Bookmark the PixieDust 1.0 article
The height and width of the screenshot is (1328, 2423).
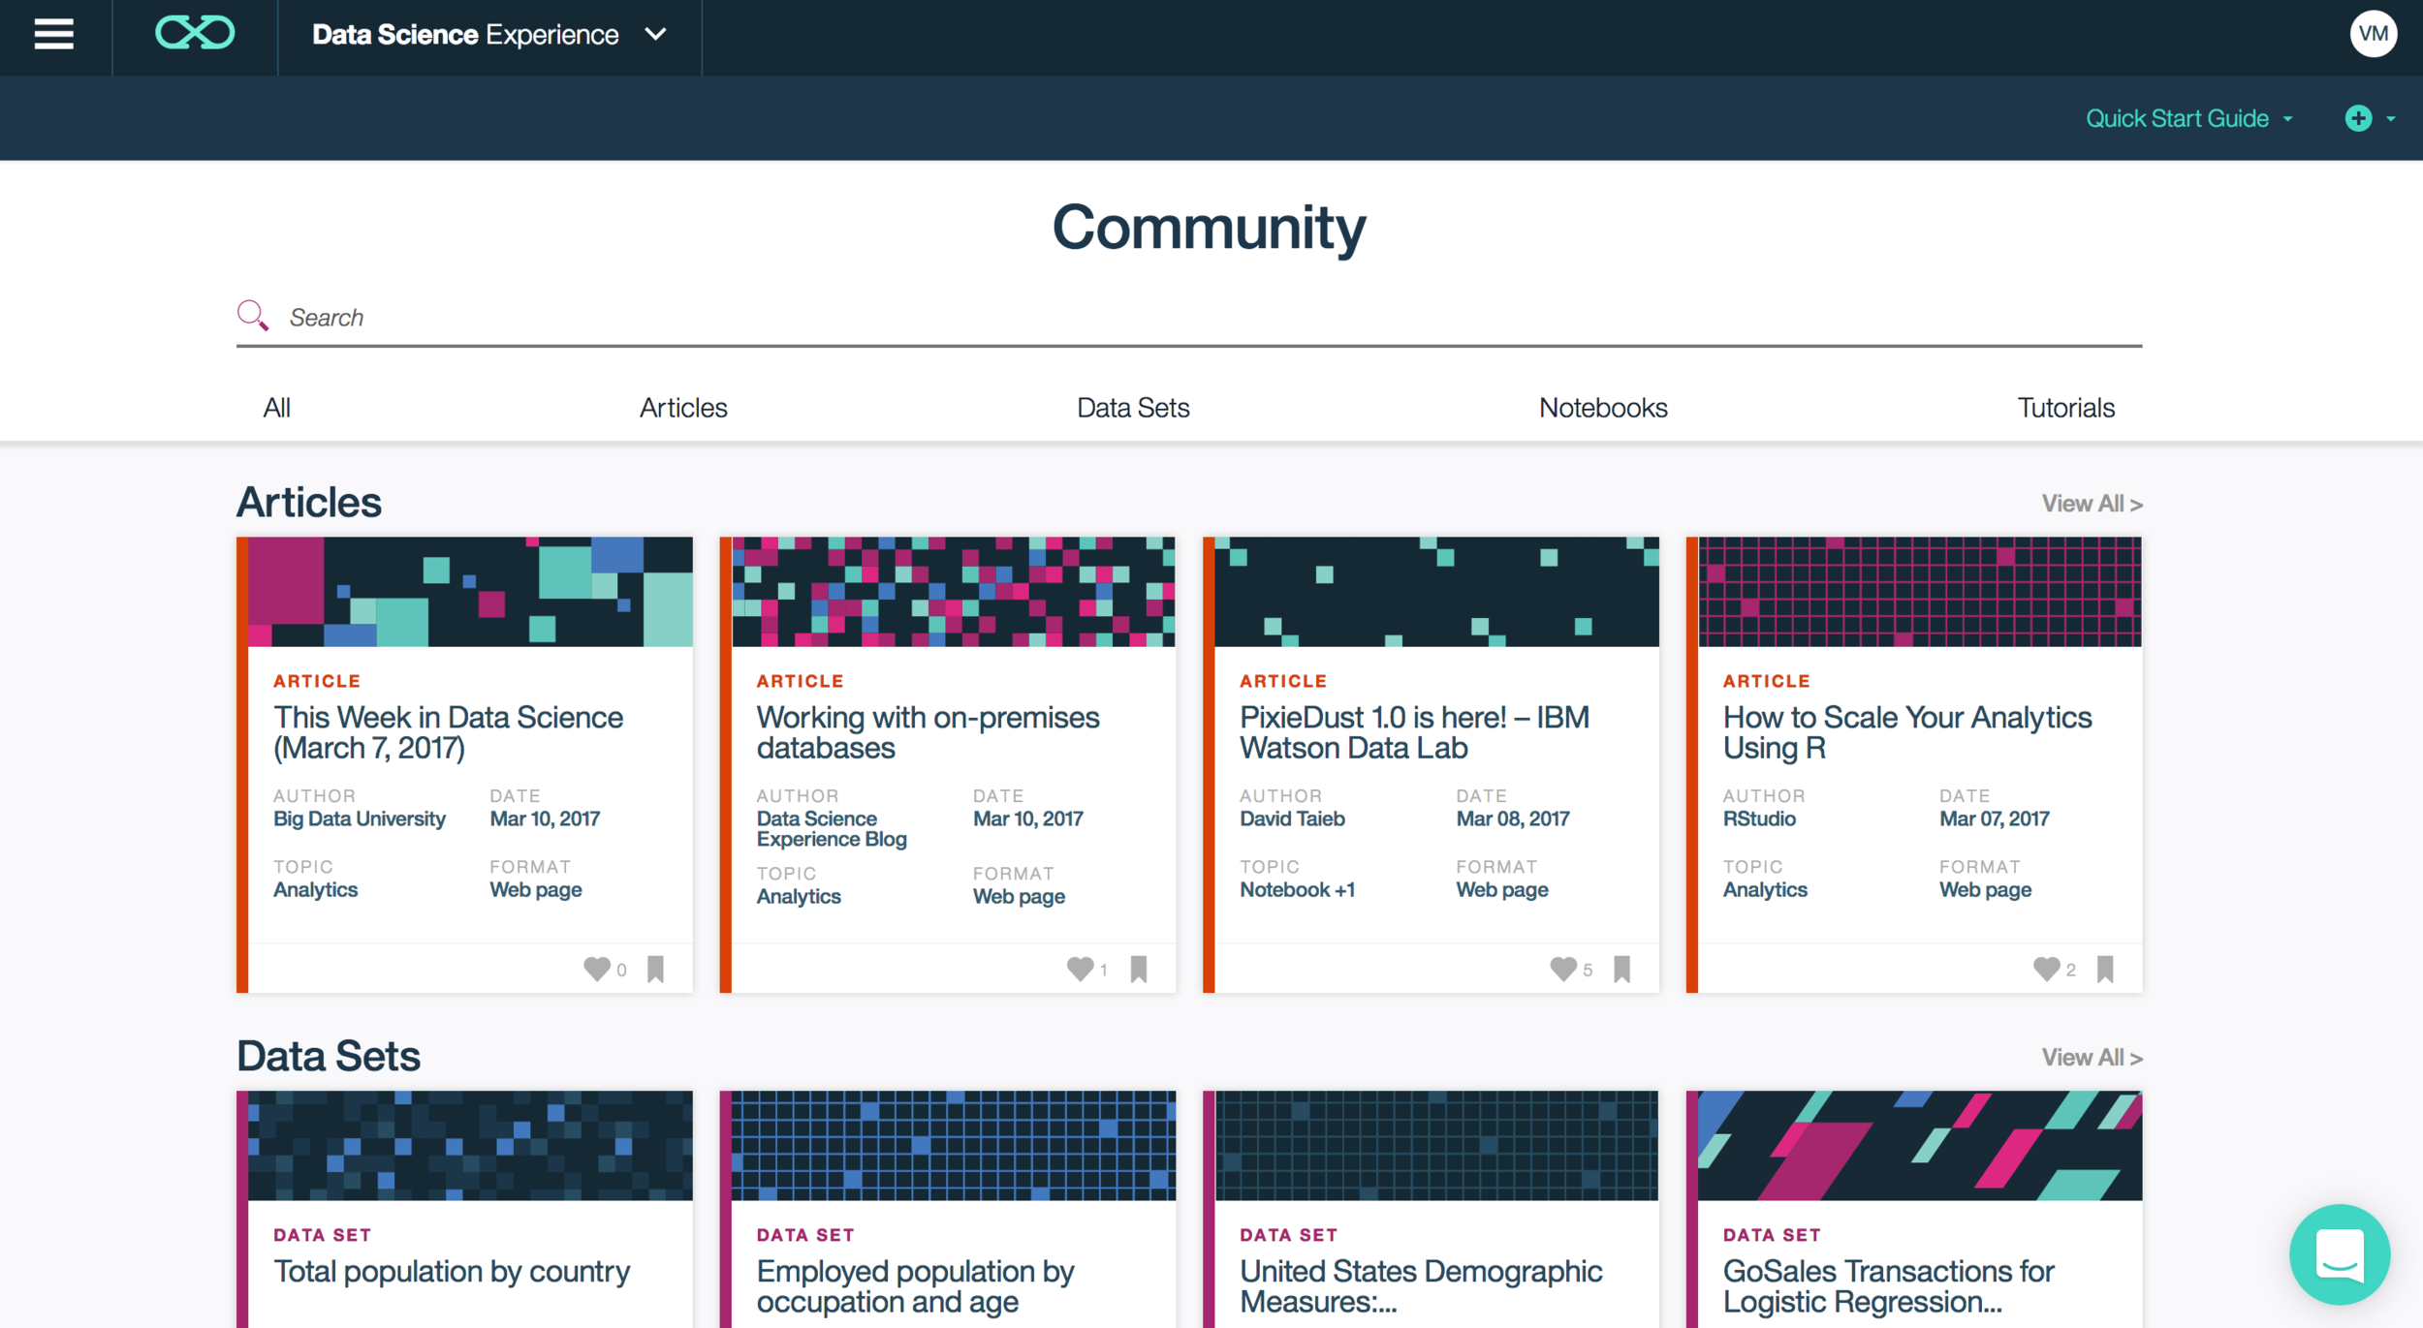1622,969
